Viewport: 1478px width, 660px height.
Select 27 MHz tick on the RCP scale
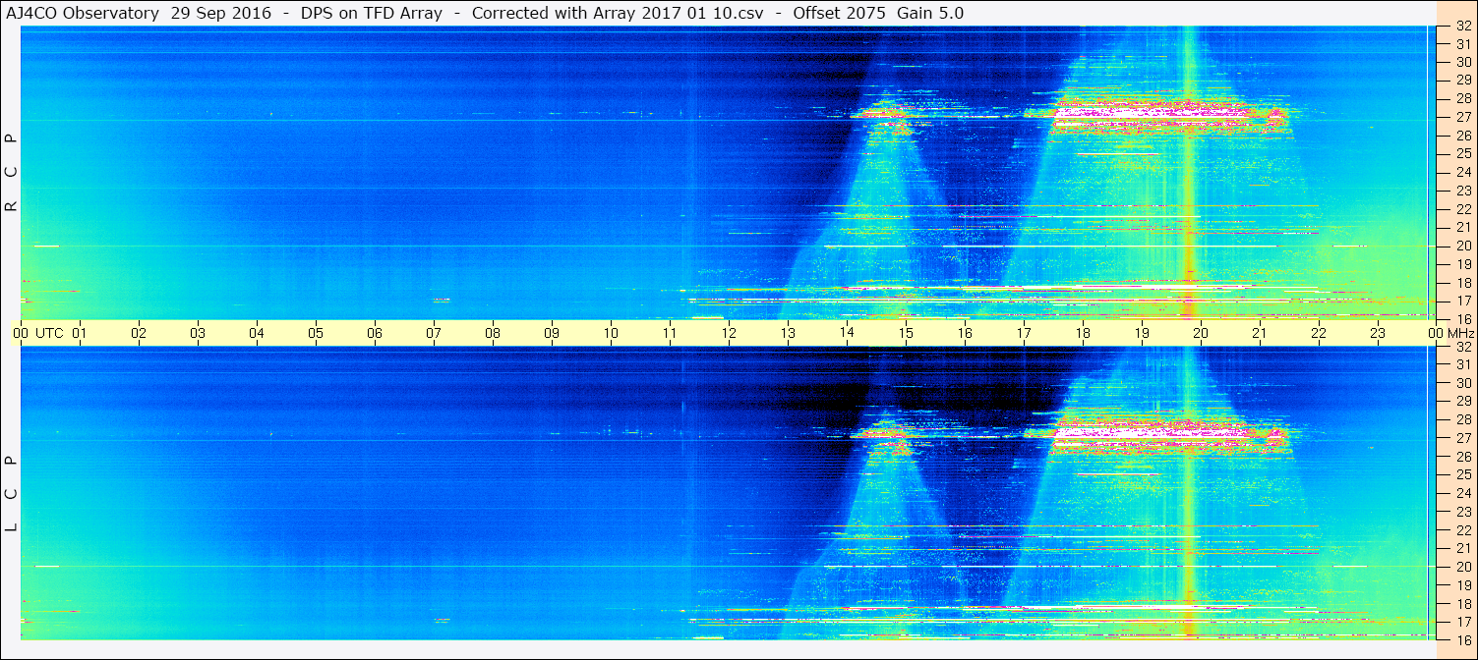pyautogui.click(x=1462, y=117)
